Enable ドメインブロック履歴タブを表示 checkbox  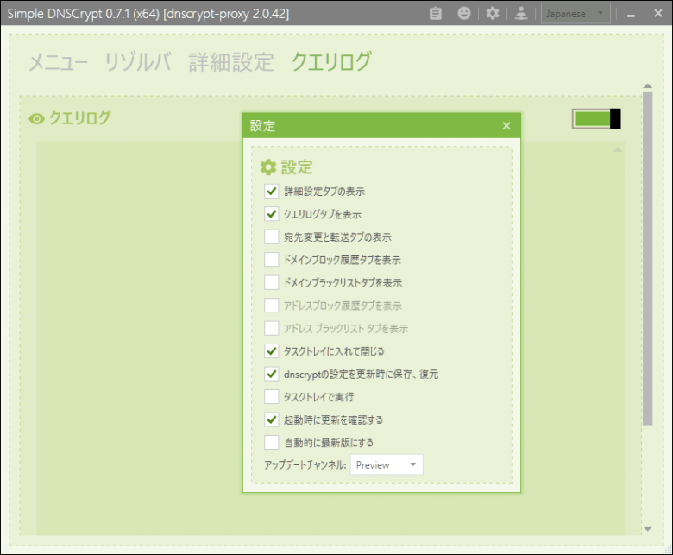pos(271,260)
